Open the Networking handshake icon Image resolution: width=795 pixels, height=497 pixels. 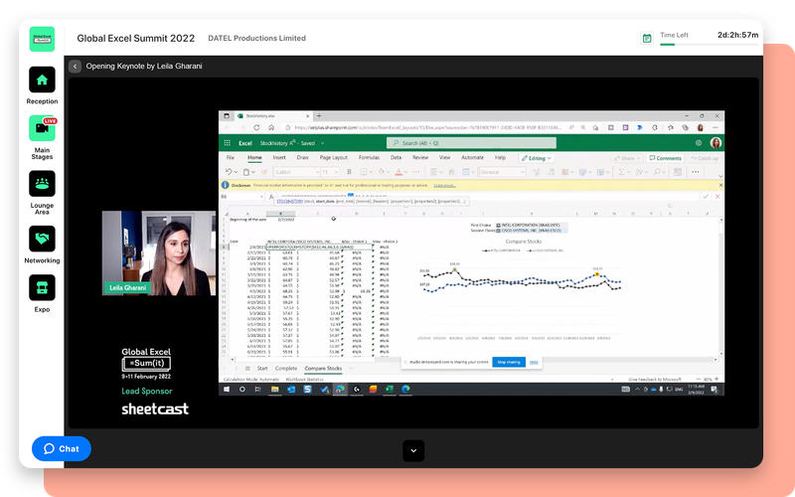pos(42,239)
